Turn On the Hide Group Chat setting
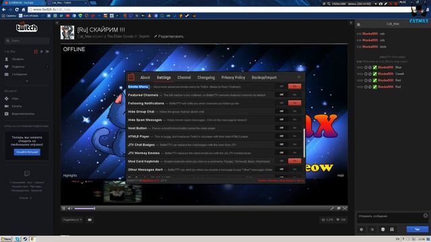 tap(295, 111)
